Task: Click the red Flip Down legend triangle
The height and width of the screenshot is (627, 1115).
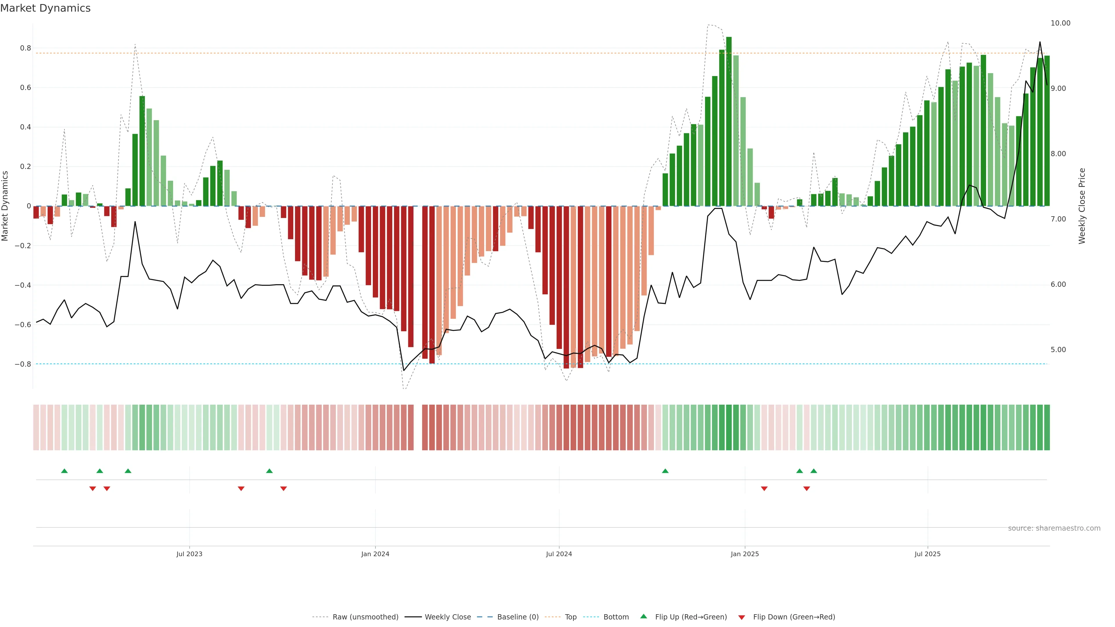Action: [742, 617]
